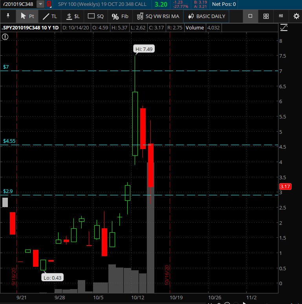Open the chart settings gear
Image resolution: width=302 pixels, height=304 pixels.
pos(296,16)
